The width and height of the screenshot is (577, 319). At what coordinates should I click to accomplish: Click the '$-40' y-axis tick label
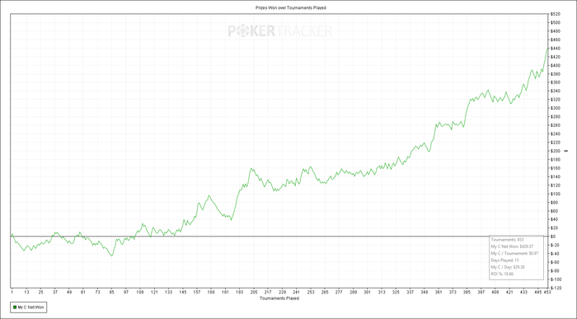pos(555,254)
